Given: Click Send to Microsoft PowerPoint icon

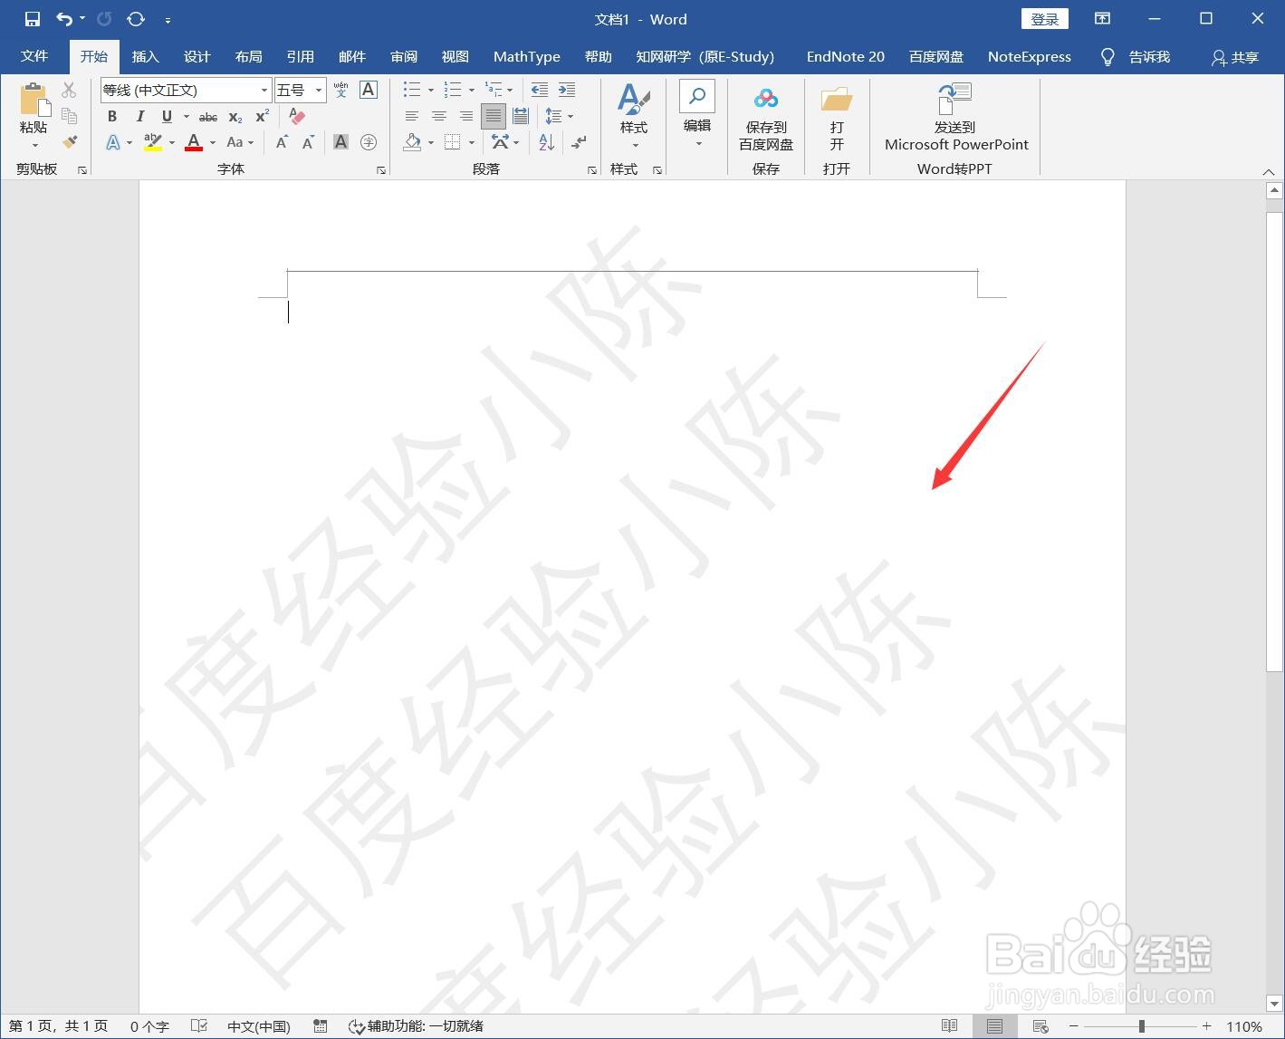Looking at the screenshot, I should click(x=955, y=99).
